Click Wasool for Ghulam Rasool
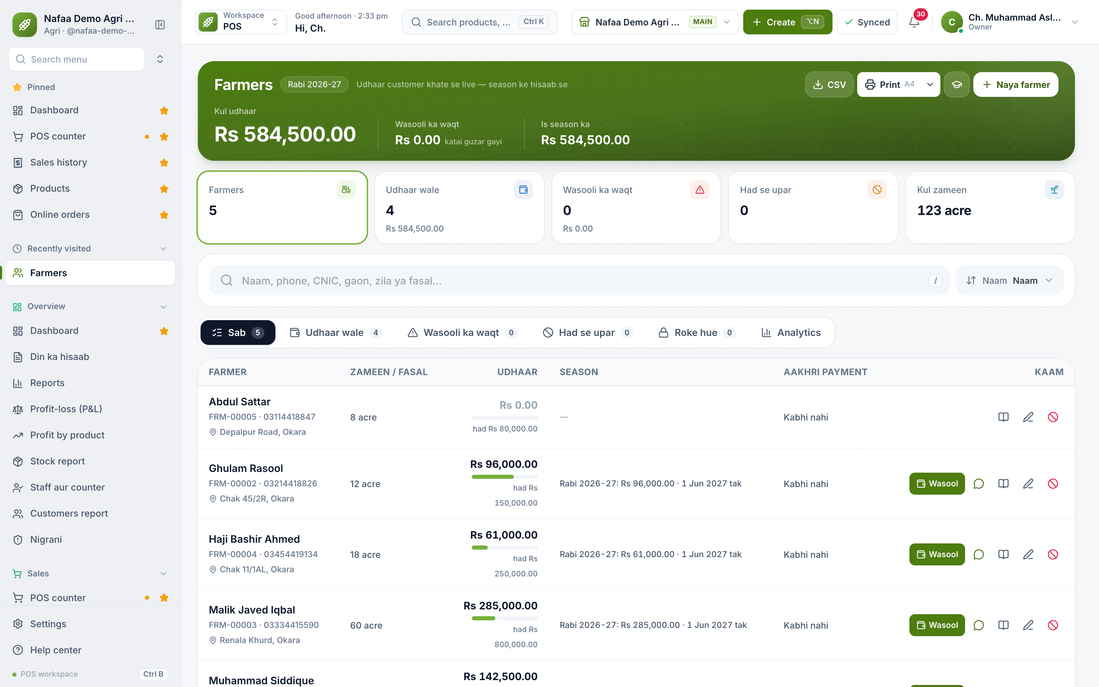This screenshot has height=687, width=1099. [937, 483]
